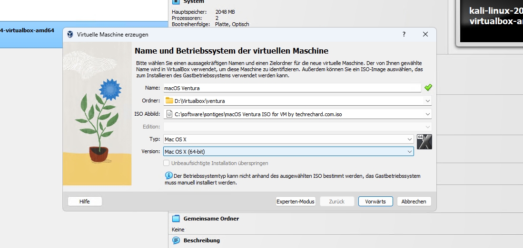
Task: Click the folder icon in the Ordner field
Action: pos(169,101)
